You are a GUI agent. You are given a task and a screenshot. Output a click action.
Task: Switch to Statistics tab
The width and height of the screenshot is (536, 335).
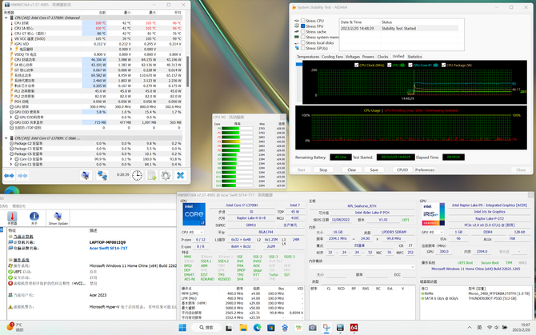click(414, 57)
